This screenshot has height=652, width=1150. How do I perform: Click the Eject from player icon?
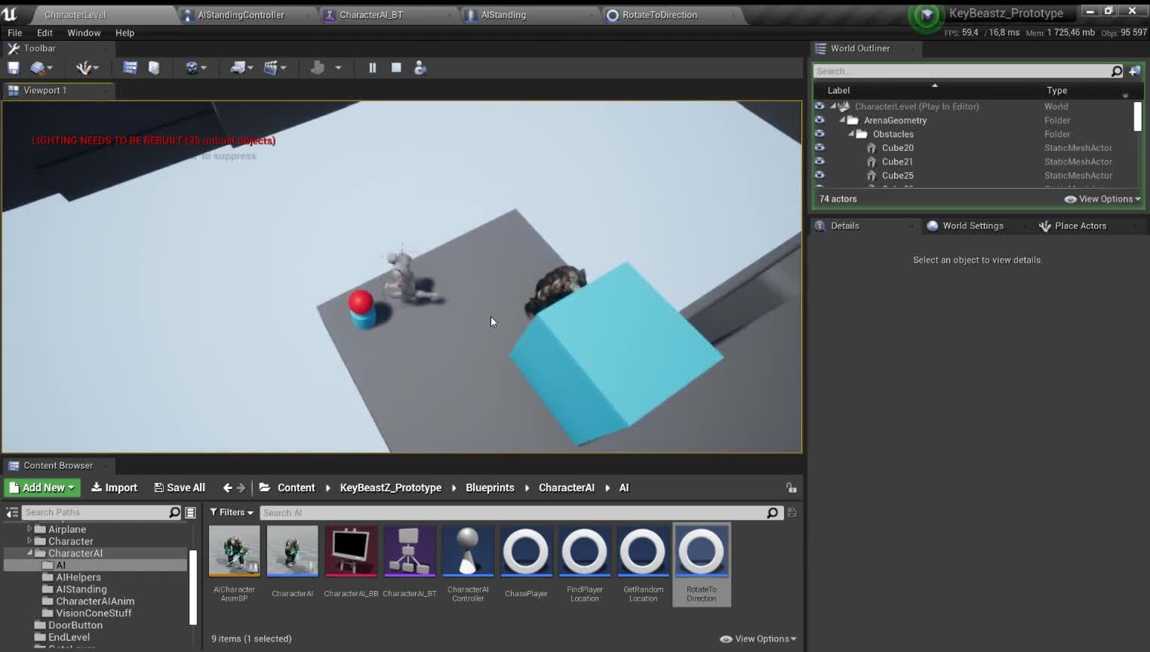point(420,68)
